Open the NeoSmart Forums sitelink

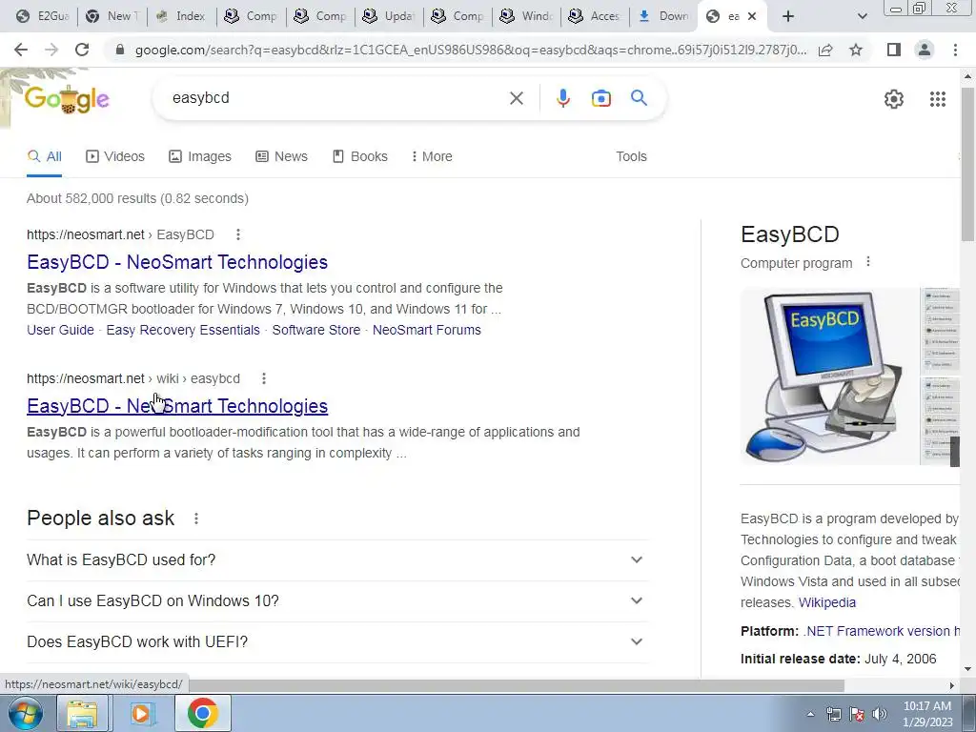click(x=427, y=330)
